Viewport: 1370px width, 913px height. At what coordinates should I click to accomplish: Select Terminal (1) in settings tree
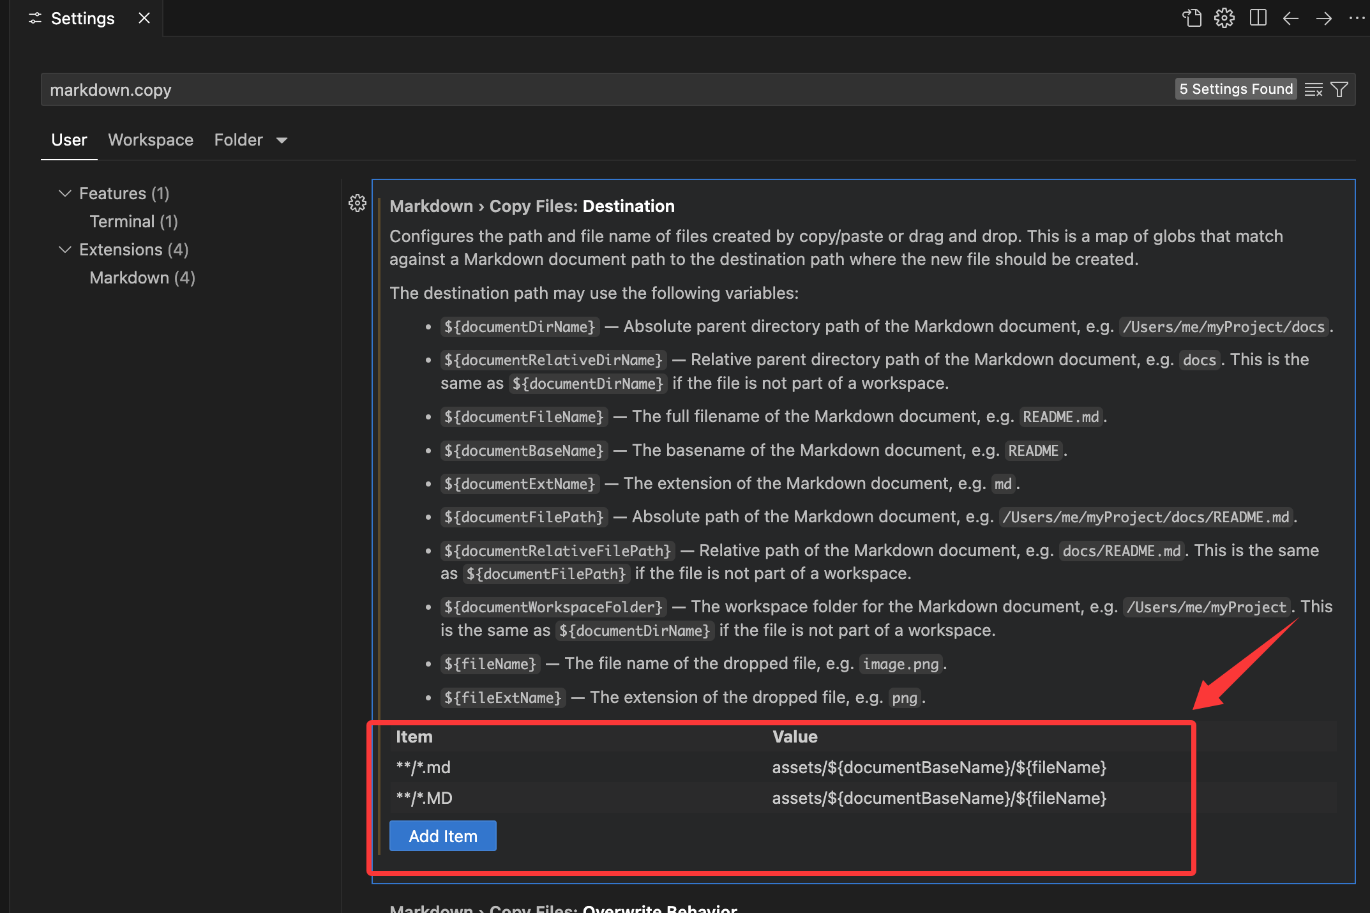(133, 221)
